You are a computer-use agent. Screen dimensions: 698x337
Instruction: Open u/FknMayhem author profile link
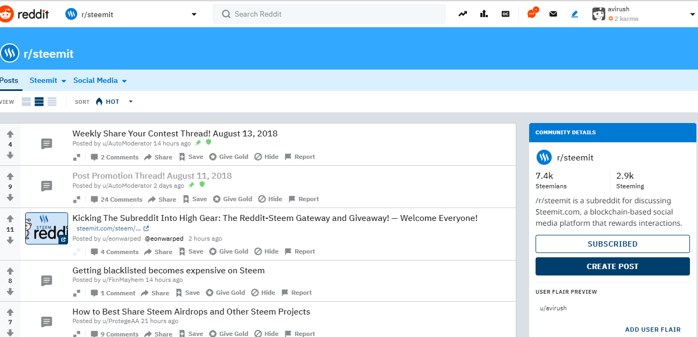(x=123, y=280)
